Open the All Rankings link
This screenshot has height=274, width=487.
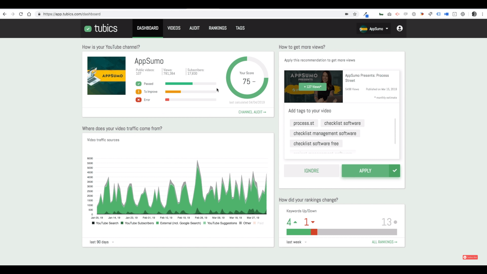pos(384,242)
